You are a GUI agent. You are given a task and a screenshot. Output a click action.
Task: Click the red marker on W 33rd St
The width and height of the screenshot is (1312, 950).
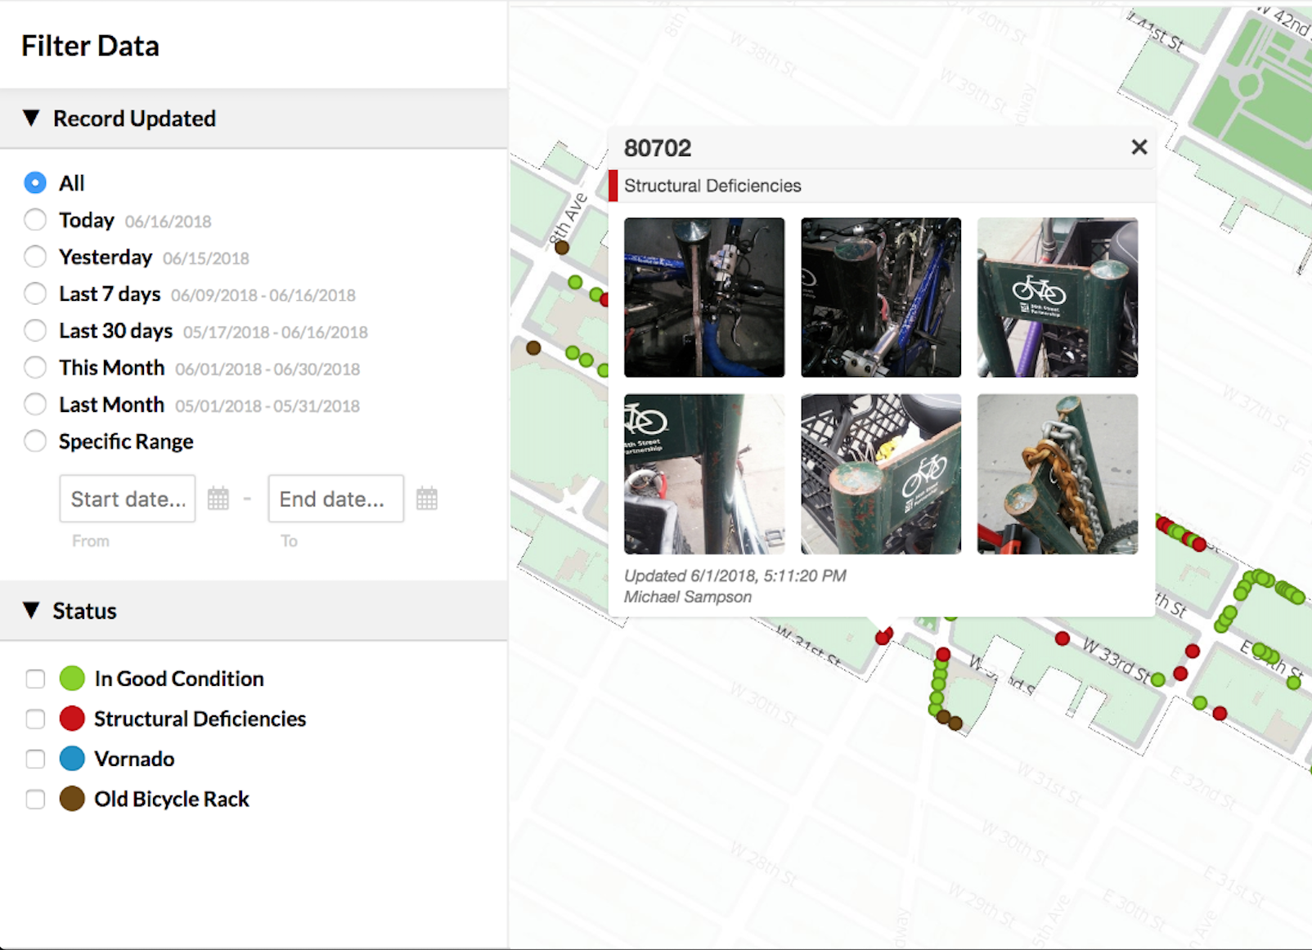click(1062, 639)
